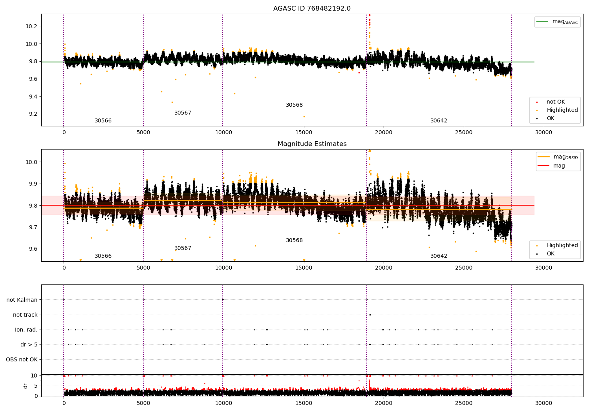Click x-tick 30000 under the top plot
Screen dimensions: 589x412
pyautogui.click(x=543, y=133)
